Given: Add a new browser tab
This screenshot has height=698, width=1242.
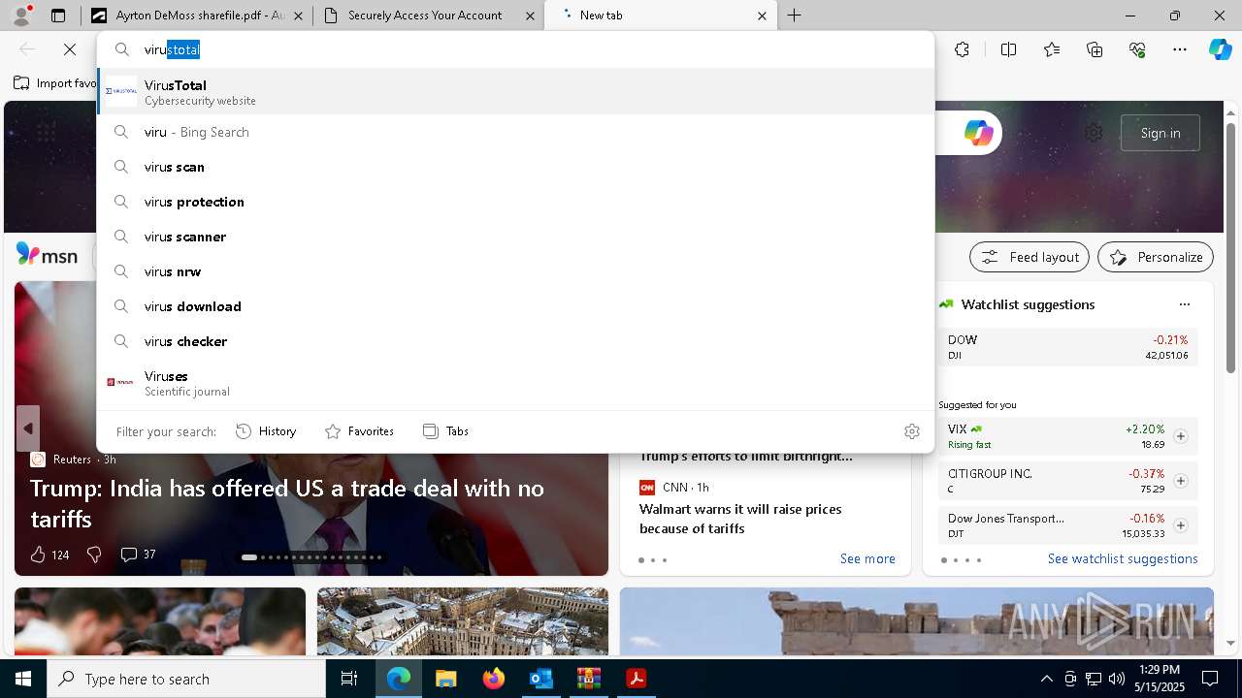Looking at the screenshot, I should 795,16.
